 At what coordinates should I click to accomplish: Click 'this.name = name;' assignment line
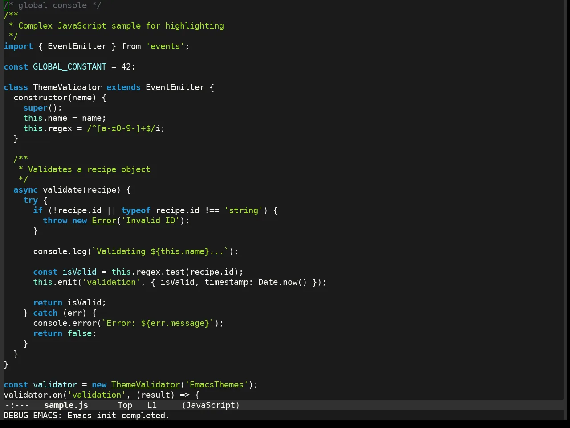tap(65, 118)
